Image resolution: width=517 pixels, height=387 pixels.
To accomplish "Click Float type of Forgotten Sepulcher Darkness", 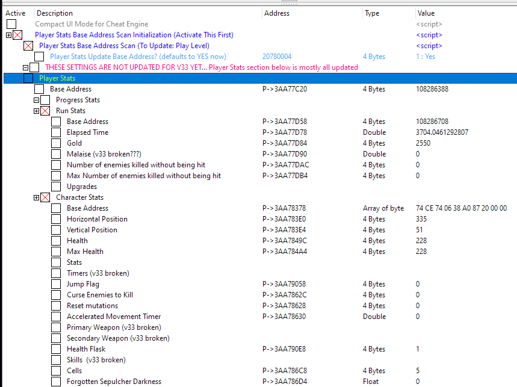I will click(371, 382).
